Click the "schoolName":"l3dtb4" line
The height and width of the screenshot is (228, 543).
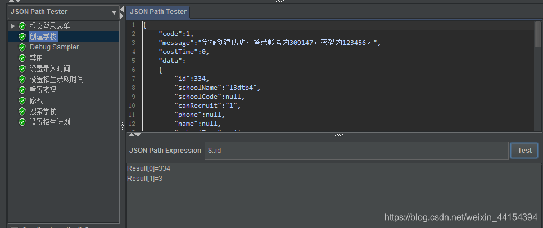pos(217,88)
